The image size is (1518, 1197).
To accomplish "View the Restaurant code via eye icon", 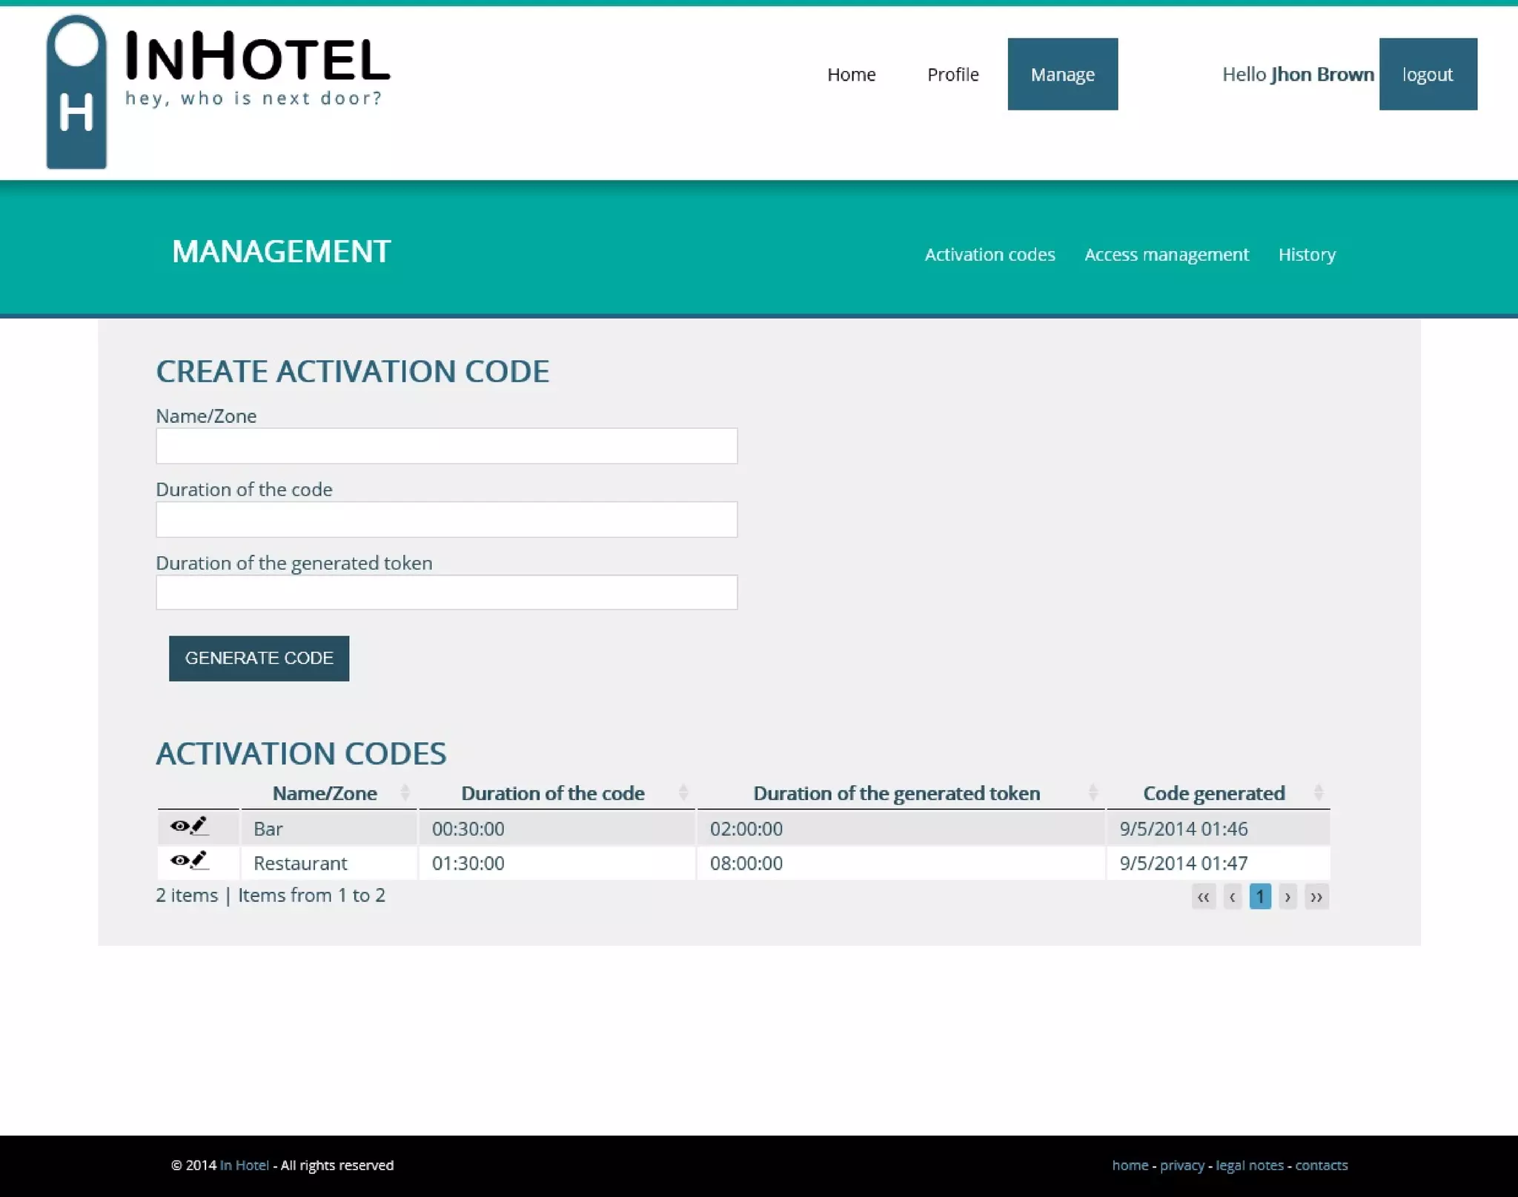I will (179, 860).
